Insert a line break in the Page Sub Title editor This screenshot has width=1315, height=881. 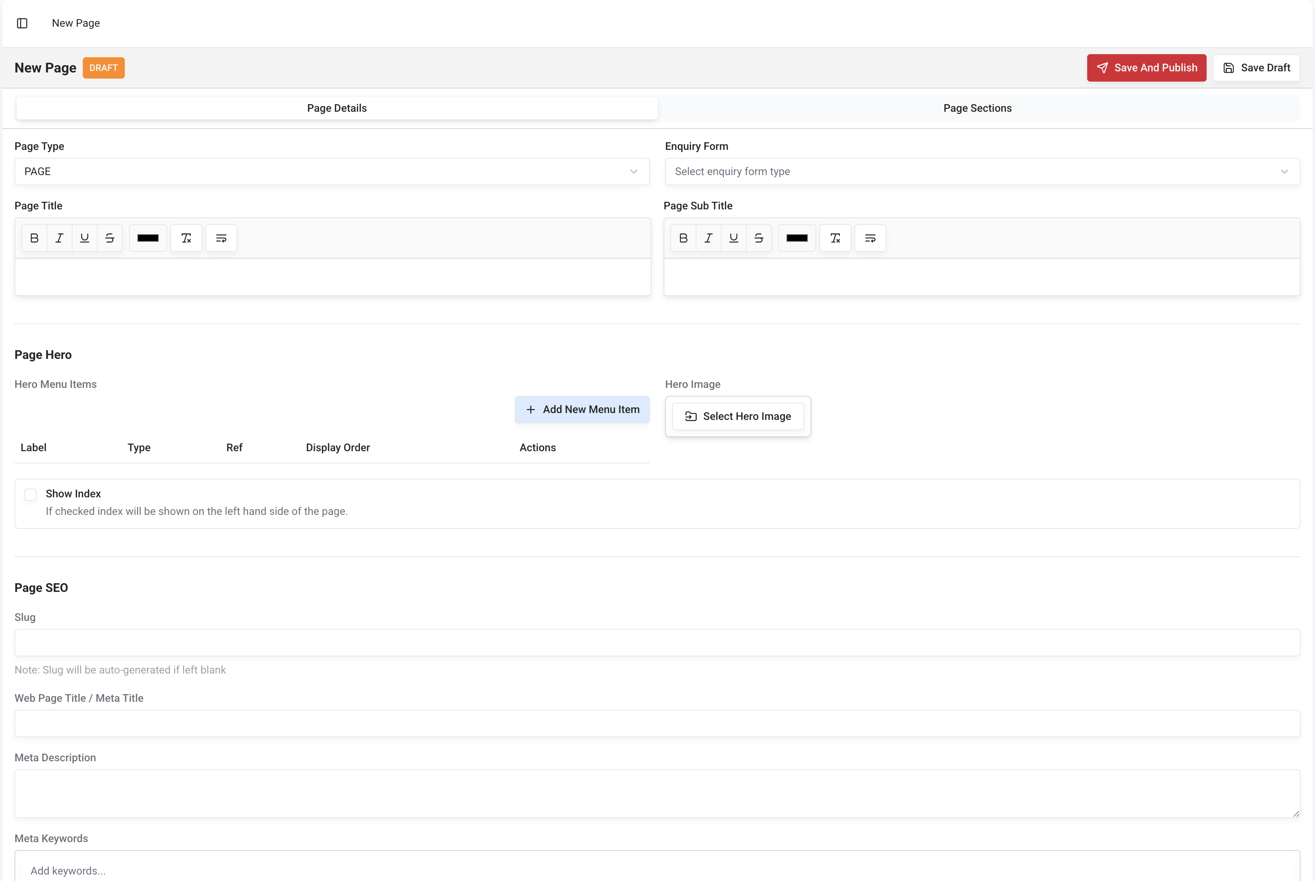(870, 238)
